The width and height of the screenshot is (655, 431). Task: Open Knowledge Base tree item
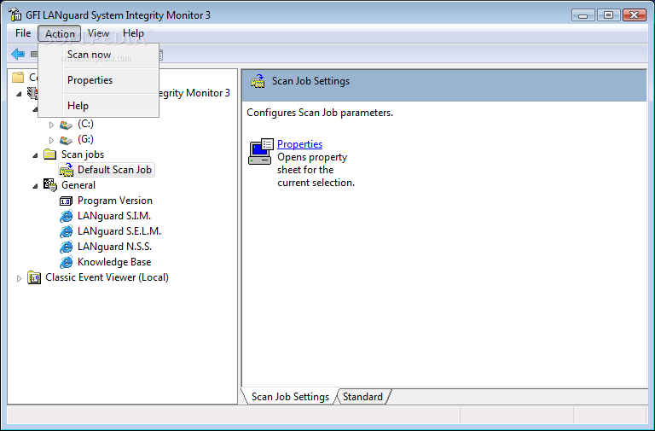(114, 262)
